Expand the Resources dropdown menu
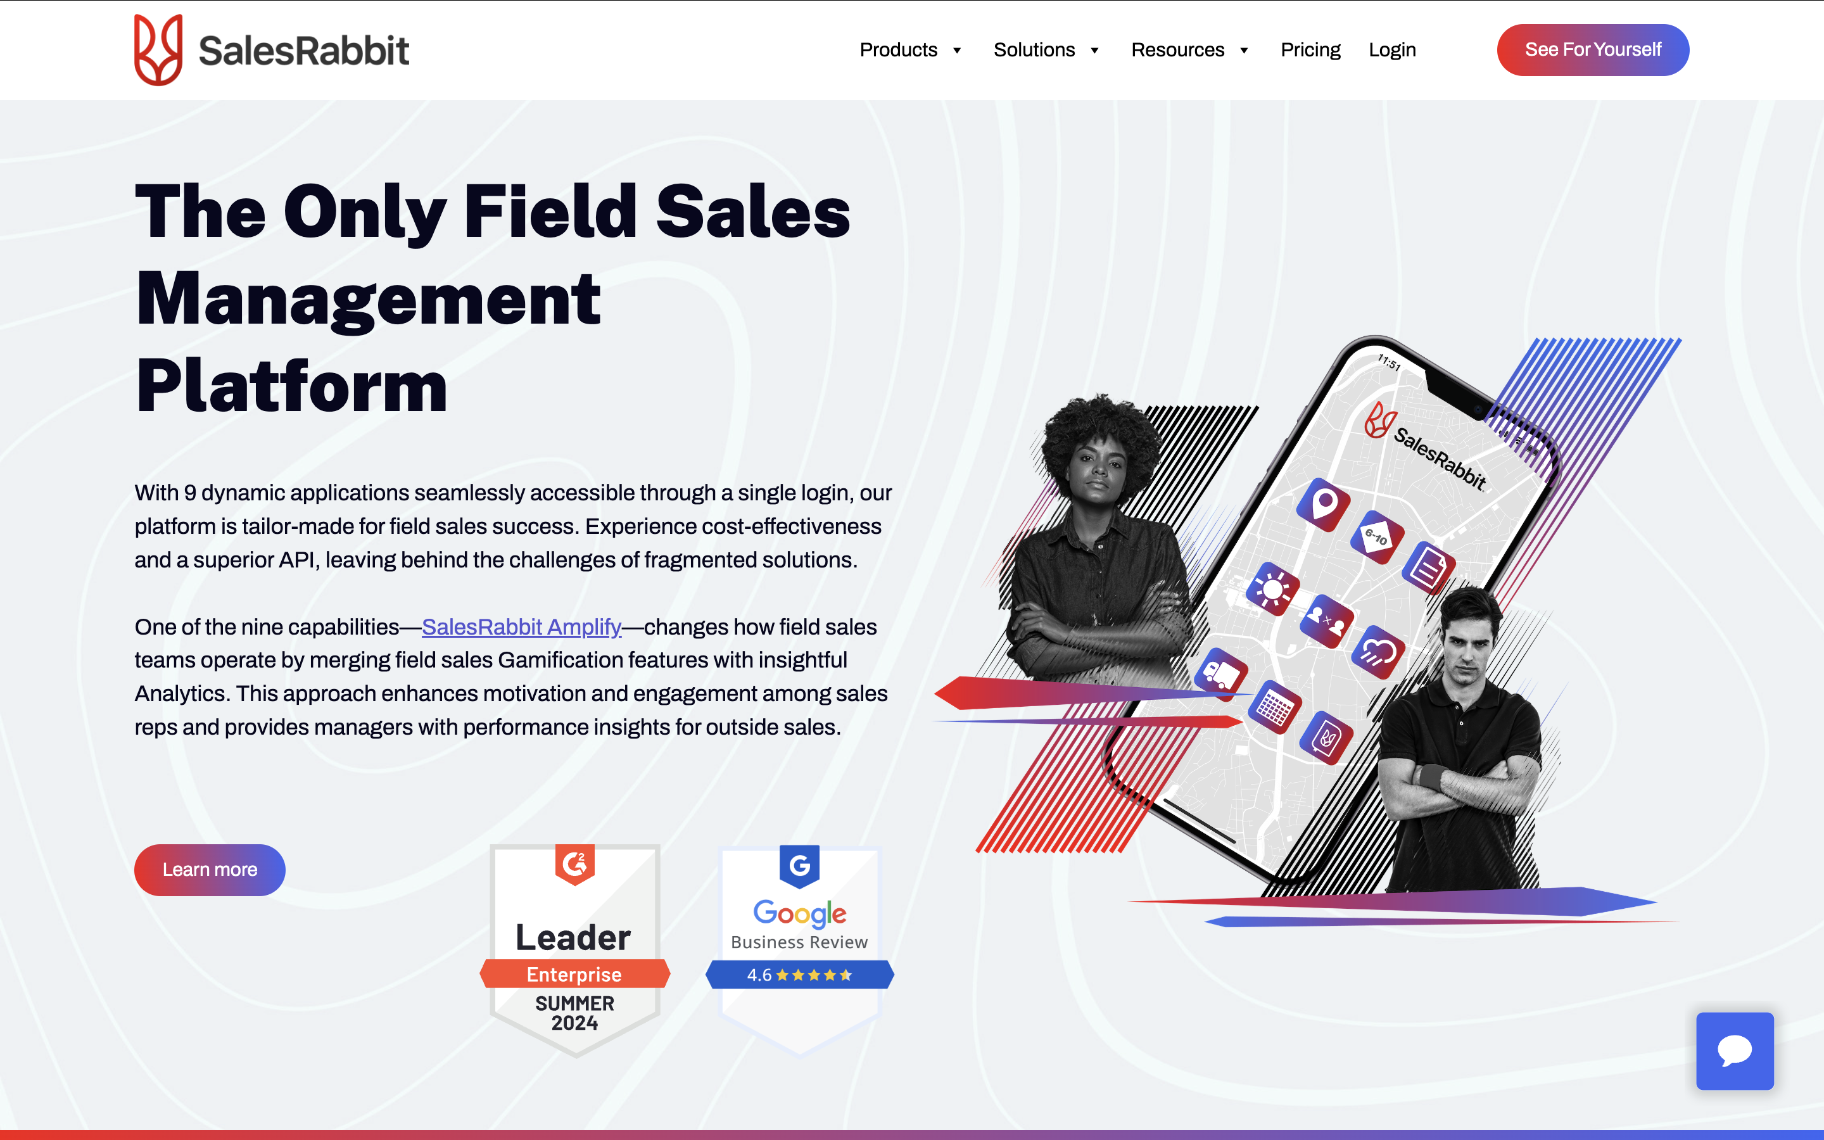This screenshot has height=1140, width=1824. tap(1187, 50)
